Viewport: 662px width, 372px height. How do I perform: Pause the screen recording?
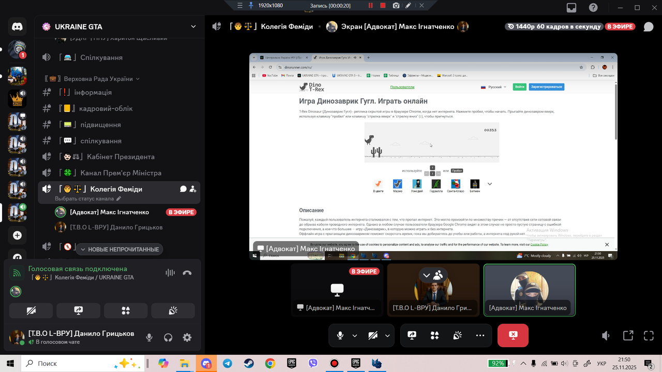[370, 5]
